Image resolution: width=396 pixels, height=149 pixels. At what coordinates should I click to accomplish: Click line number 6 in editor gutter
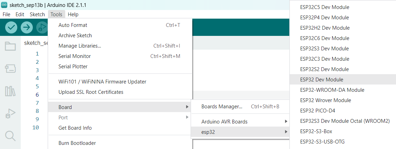point(37,95)
